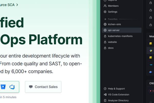Click the Favorites star icon
Image resolution: width=154 pixels, height=103 pixels.
tap(105, 19)
